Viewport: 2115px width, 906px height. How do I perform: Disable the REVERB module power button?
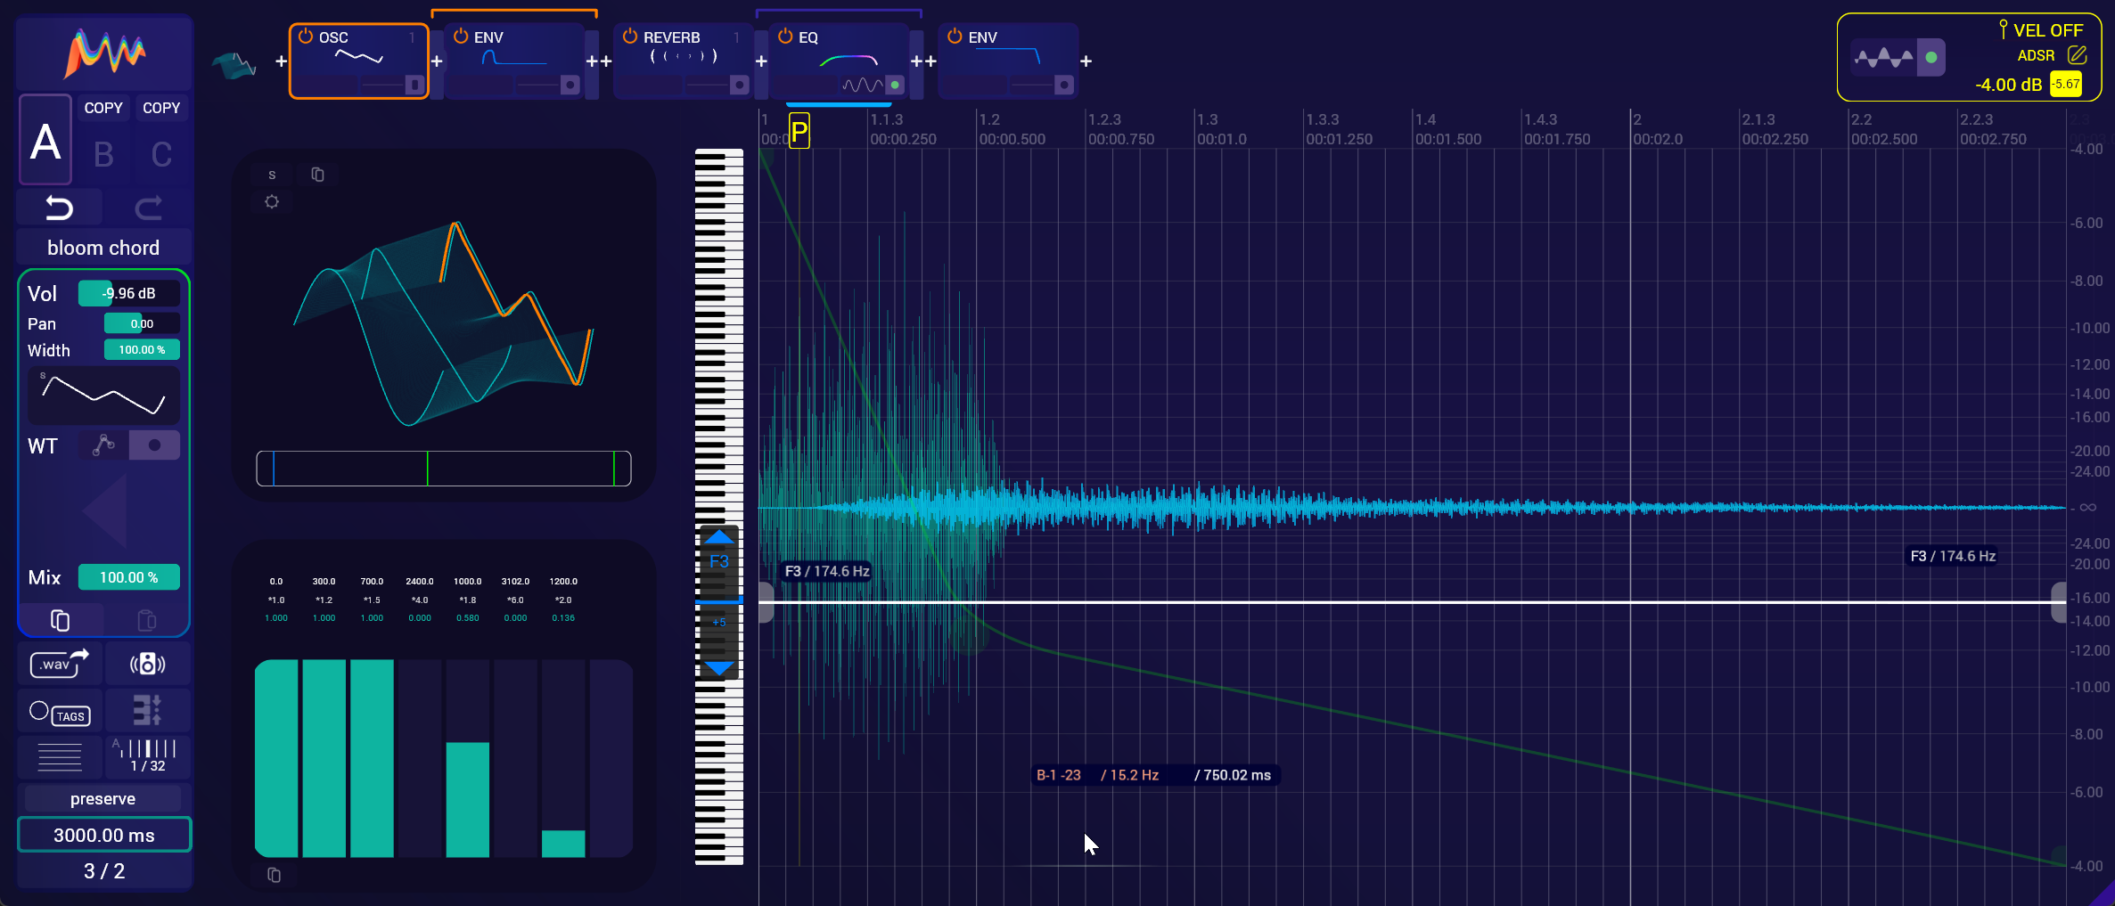[630, 37]
